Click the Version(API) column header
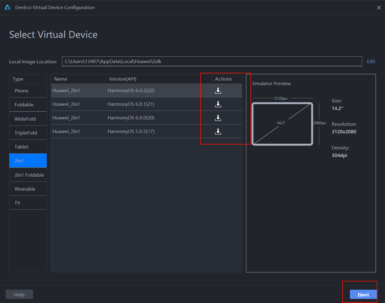 pyautogui.click(x=123, y=79)
